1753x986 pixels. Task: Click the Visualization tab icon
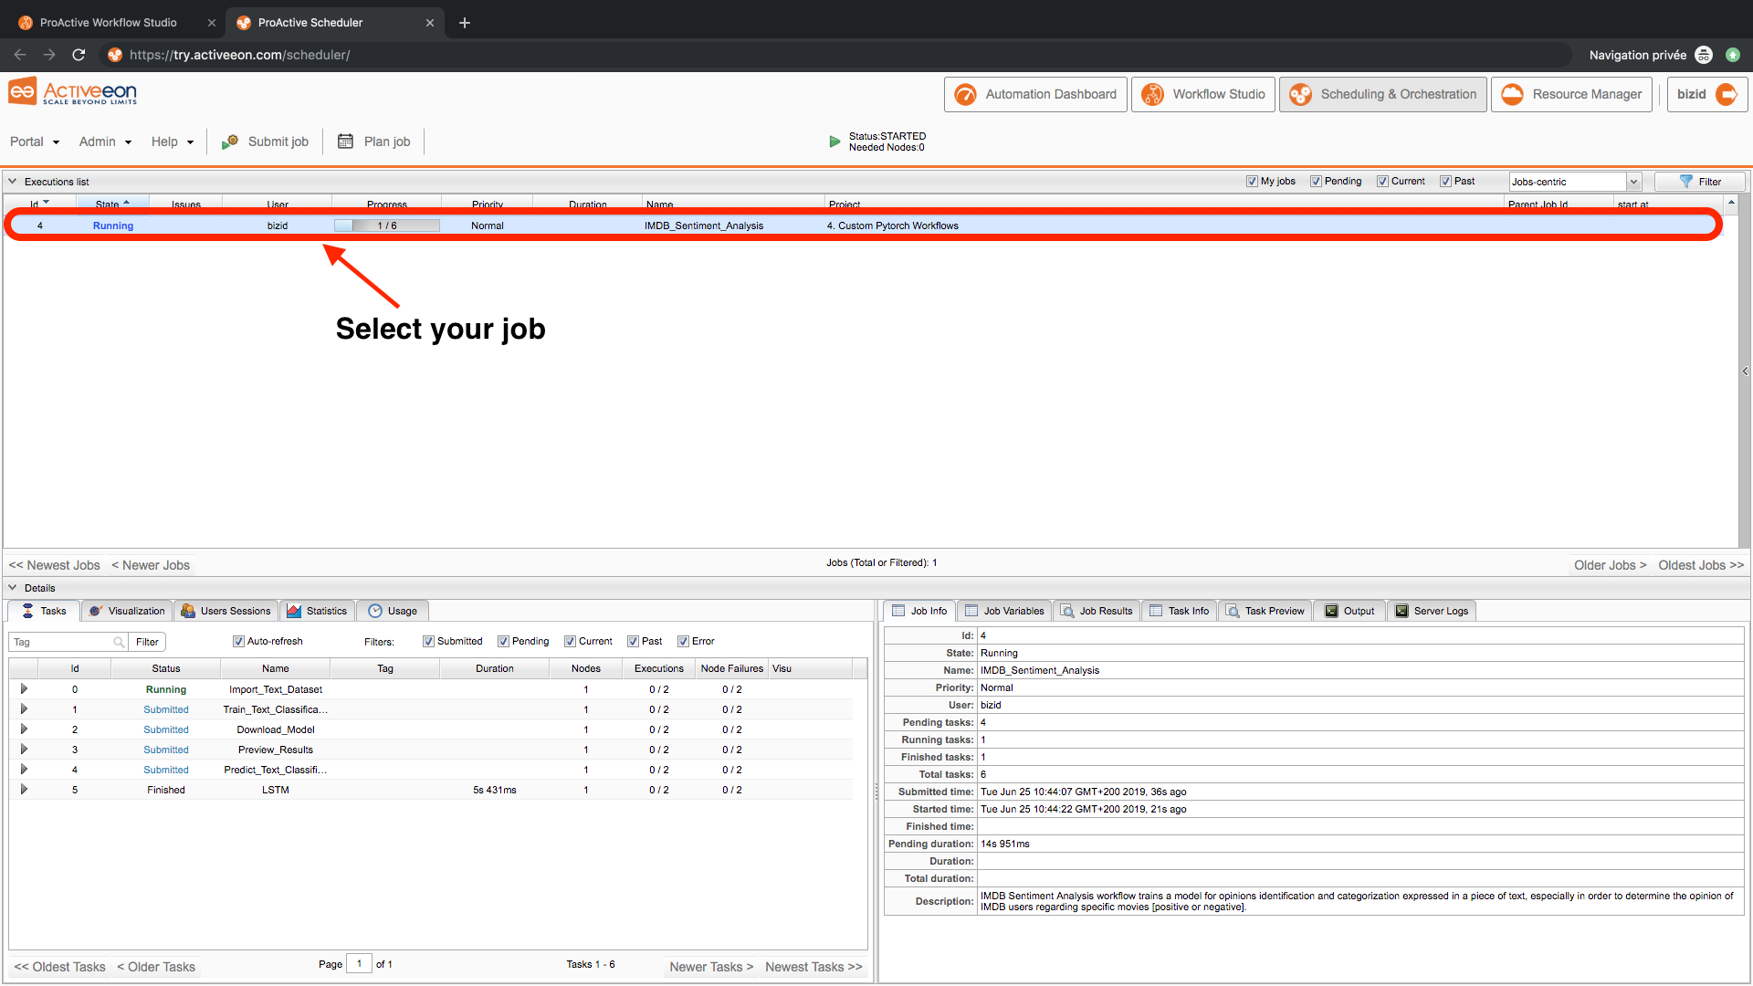pyautogui.click(x=93, y=611)
